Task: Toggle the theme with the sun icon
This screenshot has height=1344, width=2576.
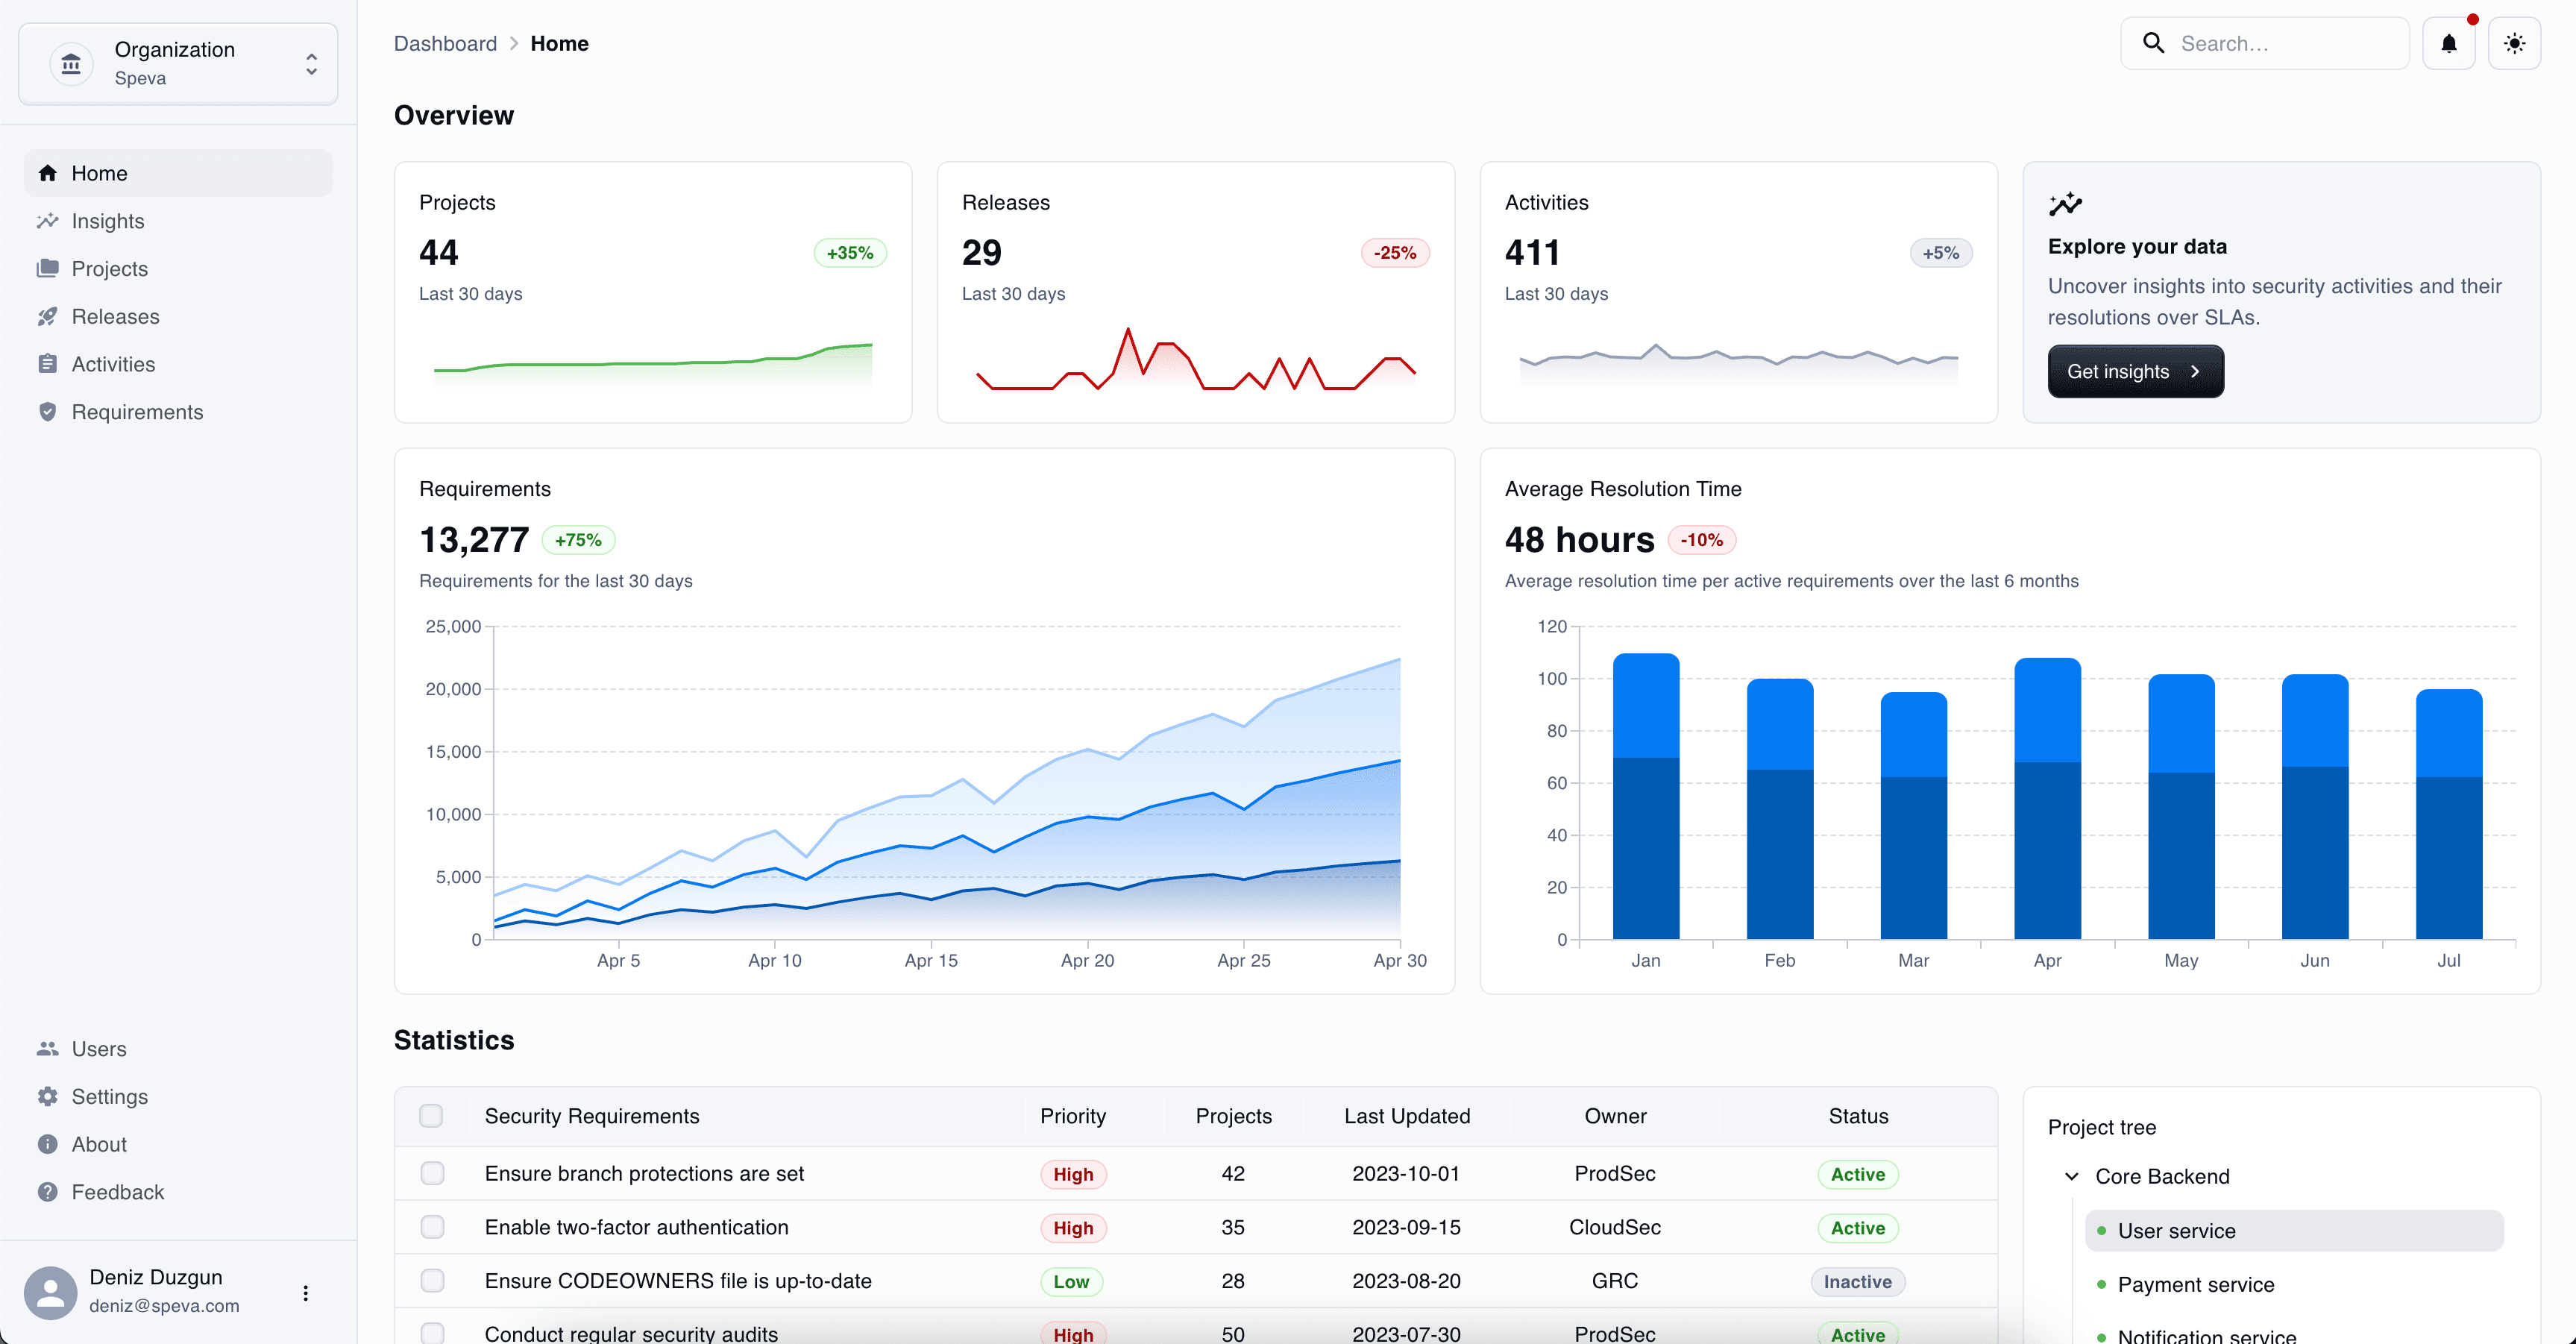Action: [2516, 43]
